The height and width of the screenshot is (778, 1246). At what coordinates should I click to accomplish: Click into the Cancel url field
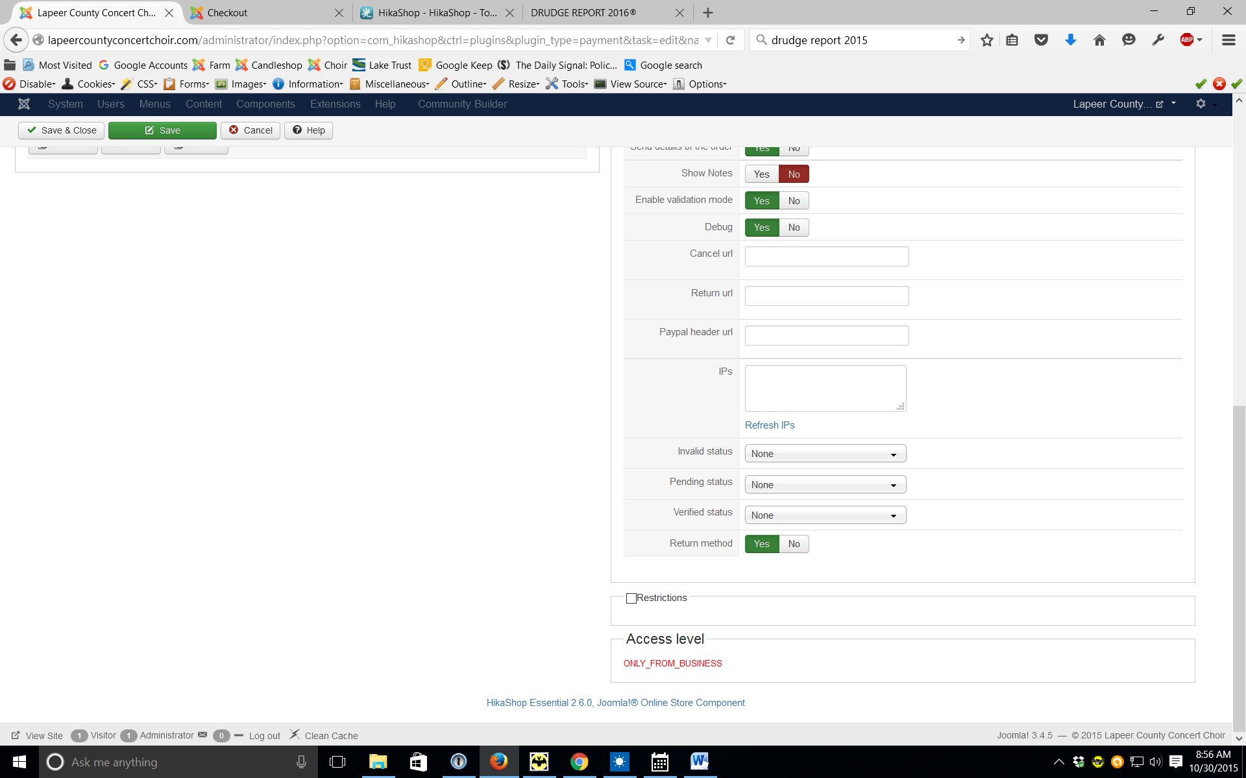pyautogui.click(x=826, y=257)
